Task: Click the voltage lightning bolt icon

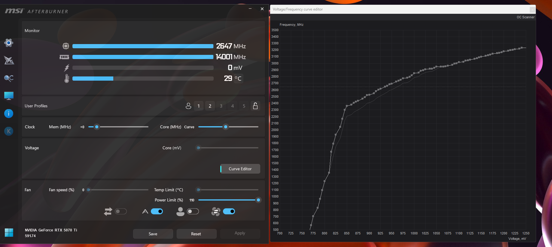Action: click(x=67, y=68)
